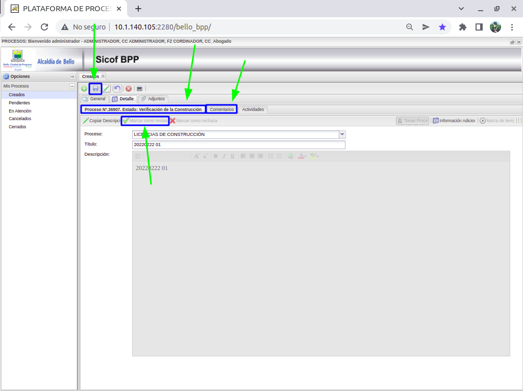Switch to the Adjuntos tab
The width and height of the screenshot is (523, 391).
coord(153,99)
